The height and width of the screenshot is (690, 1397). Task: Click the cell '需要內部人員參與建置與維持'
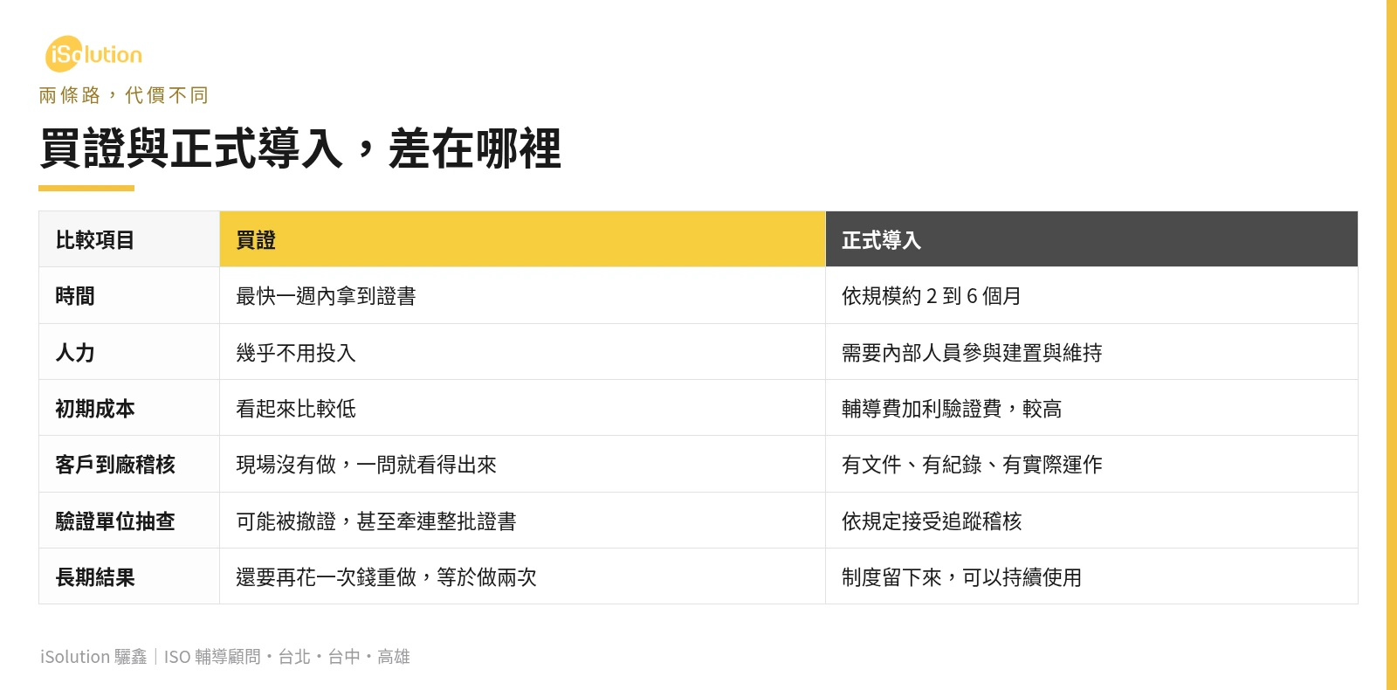click(x=1091, y=352)
